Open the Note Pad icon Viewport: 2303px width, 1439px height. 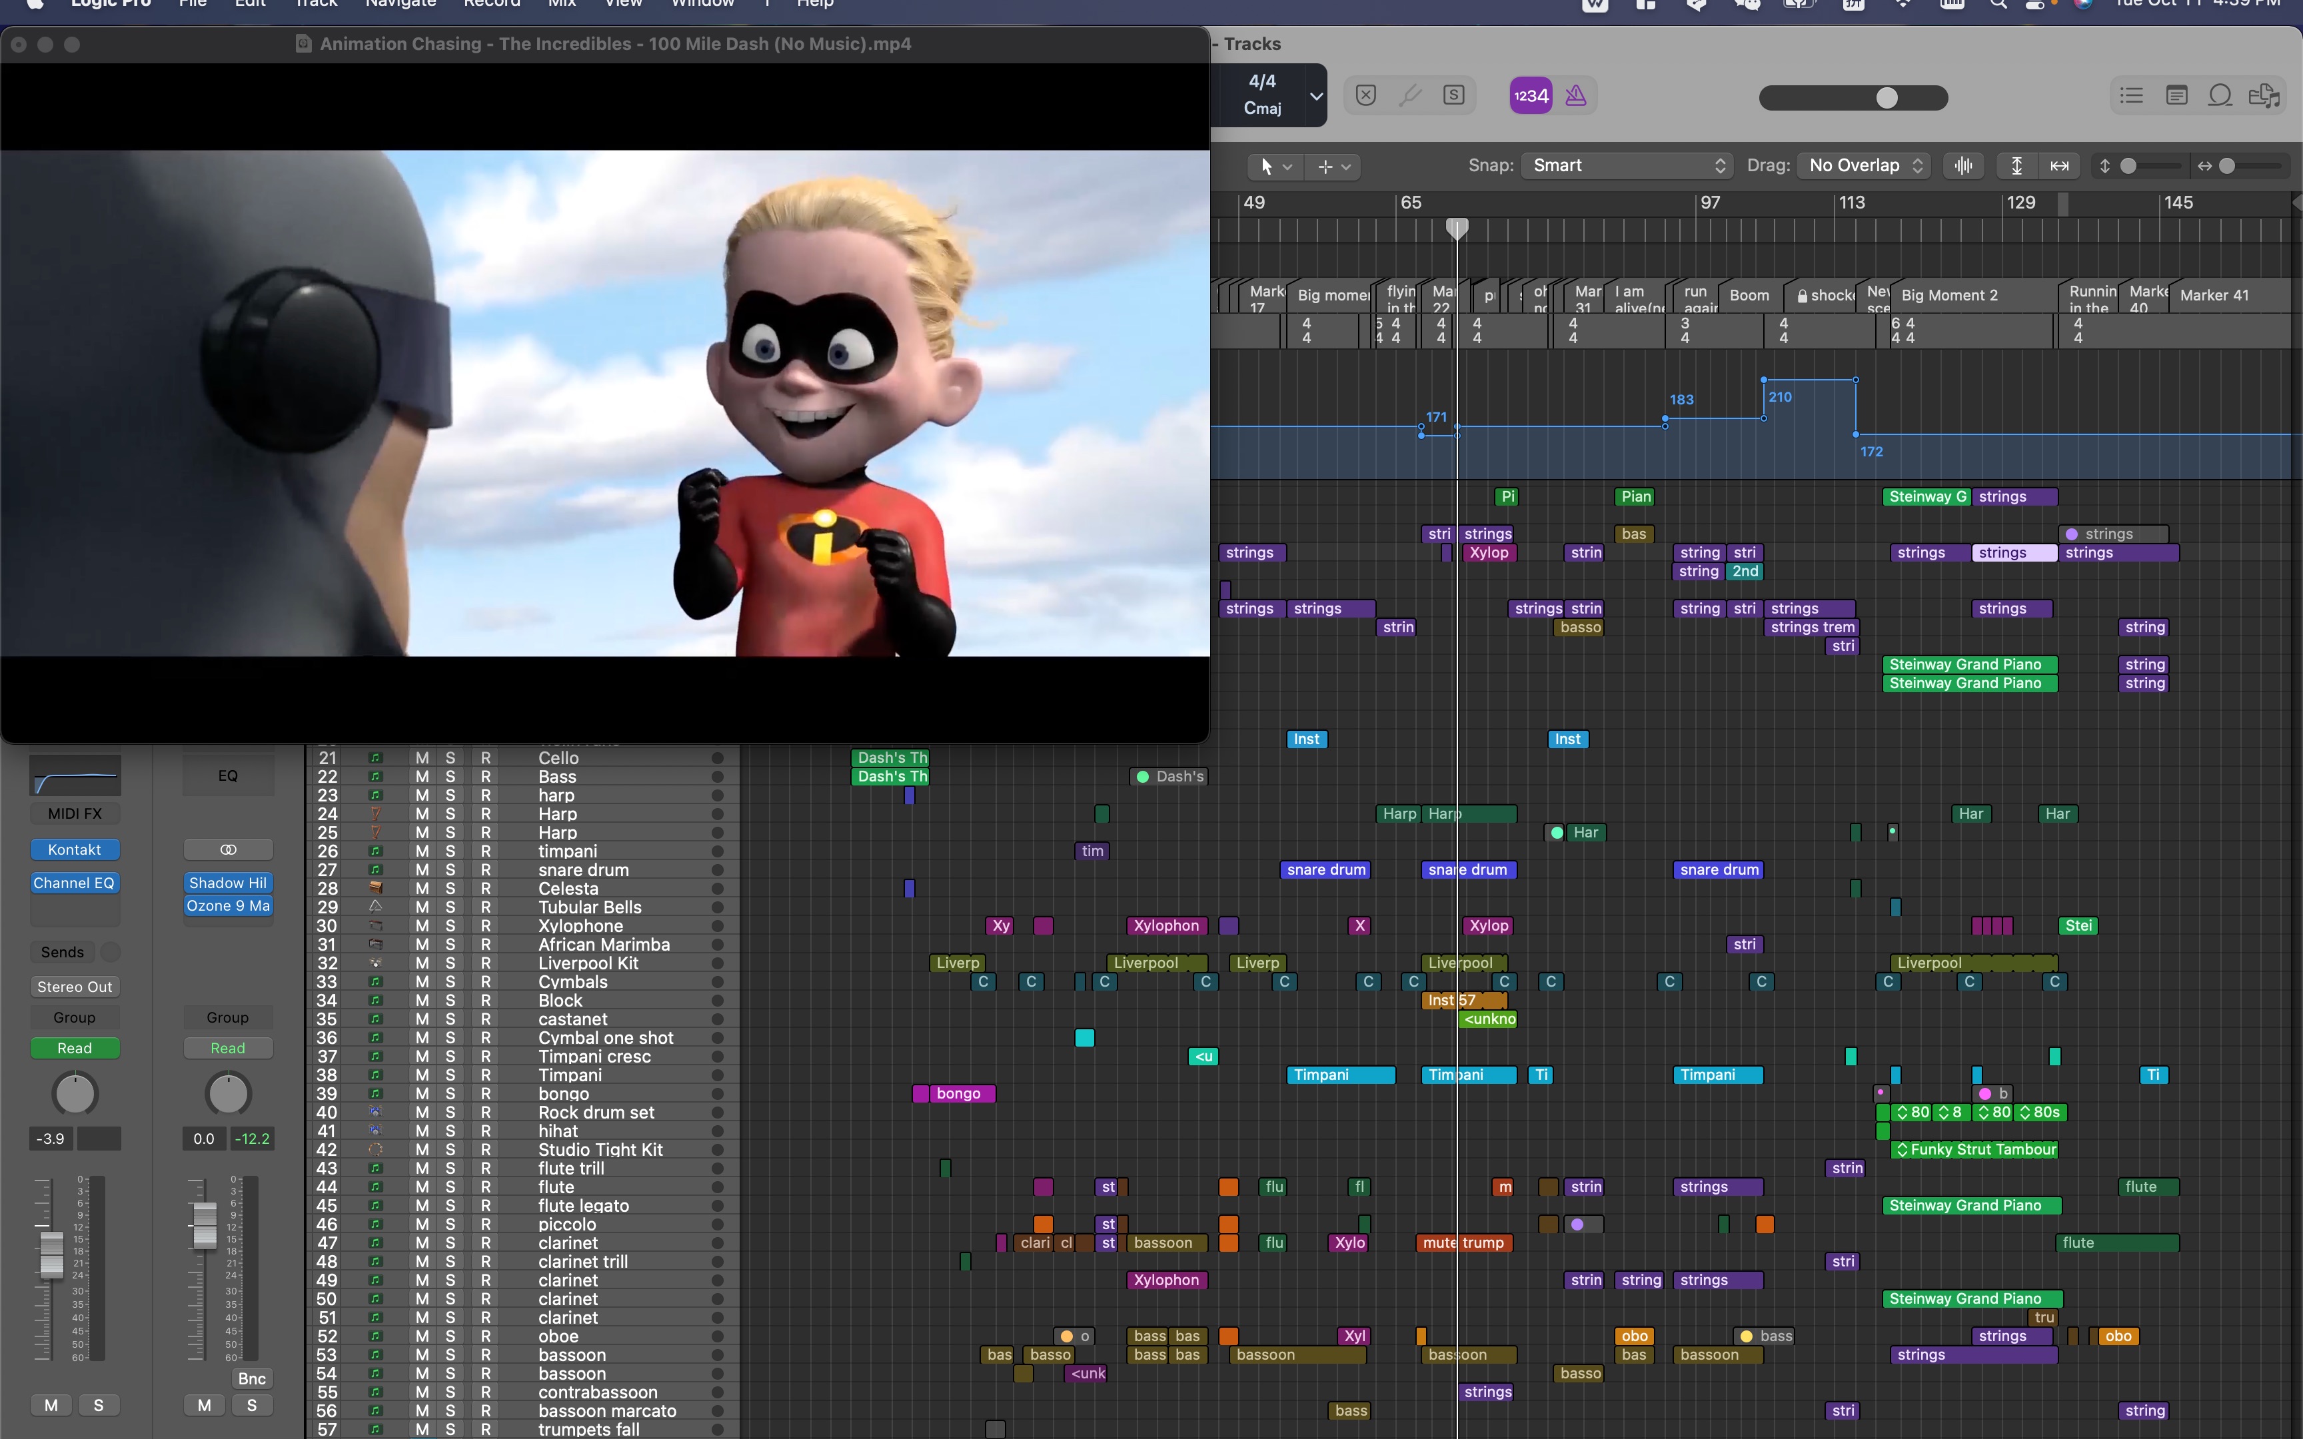[x=2176, y=95]
